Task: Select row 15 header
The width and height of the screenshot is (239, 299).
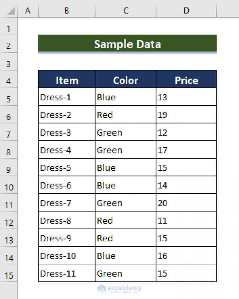Action: (9, 276)
